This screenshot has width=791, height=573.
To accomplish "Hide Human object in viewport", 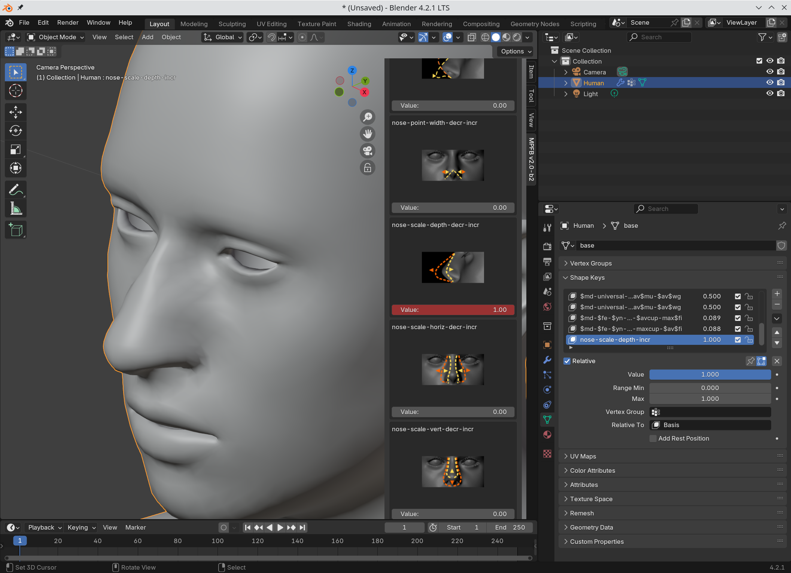I will pyautogui.click(x=770, y=82).
